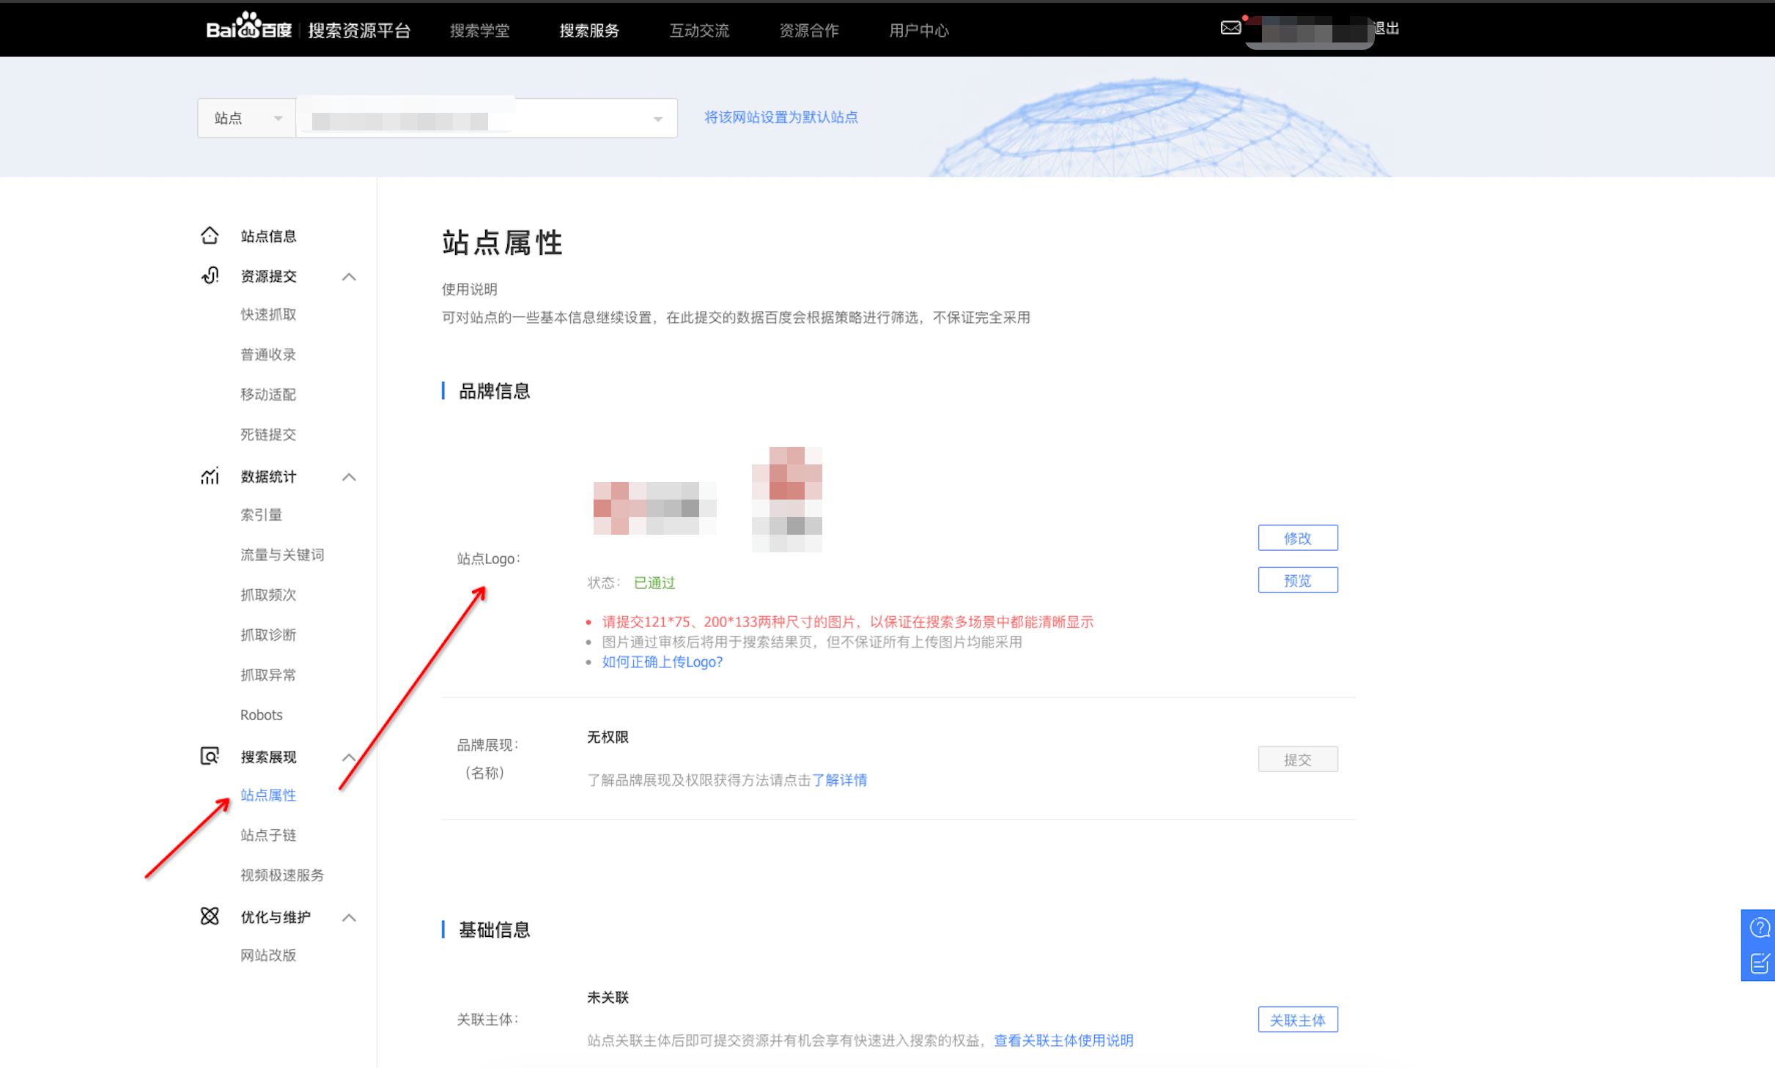1775x1068 pixels.
Task: Click the 提交 brand display button
Action: [x=1298, y=759]
